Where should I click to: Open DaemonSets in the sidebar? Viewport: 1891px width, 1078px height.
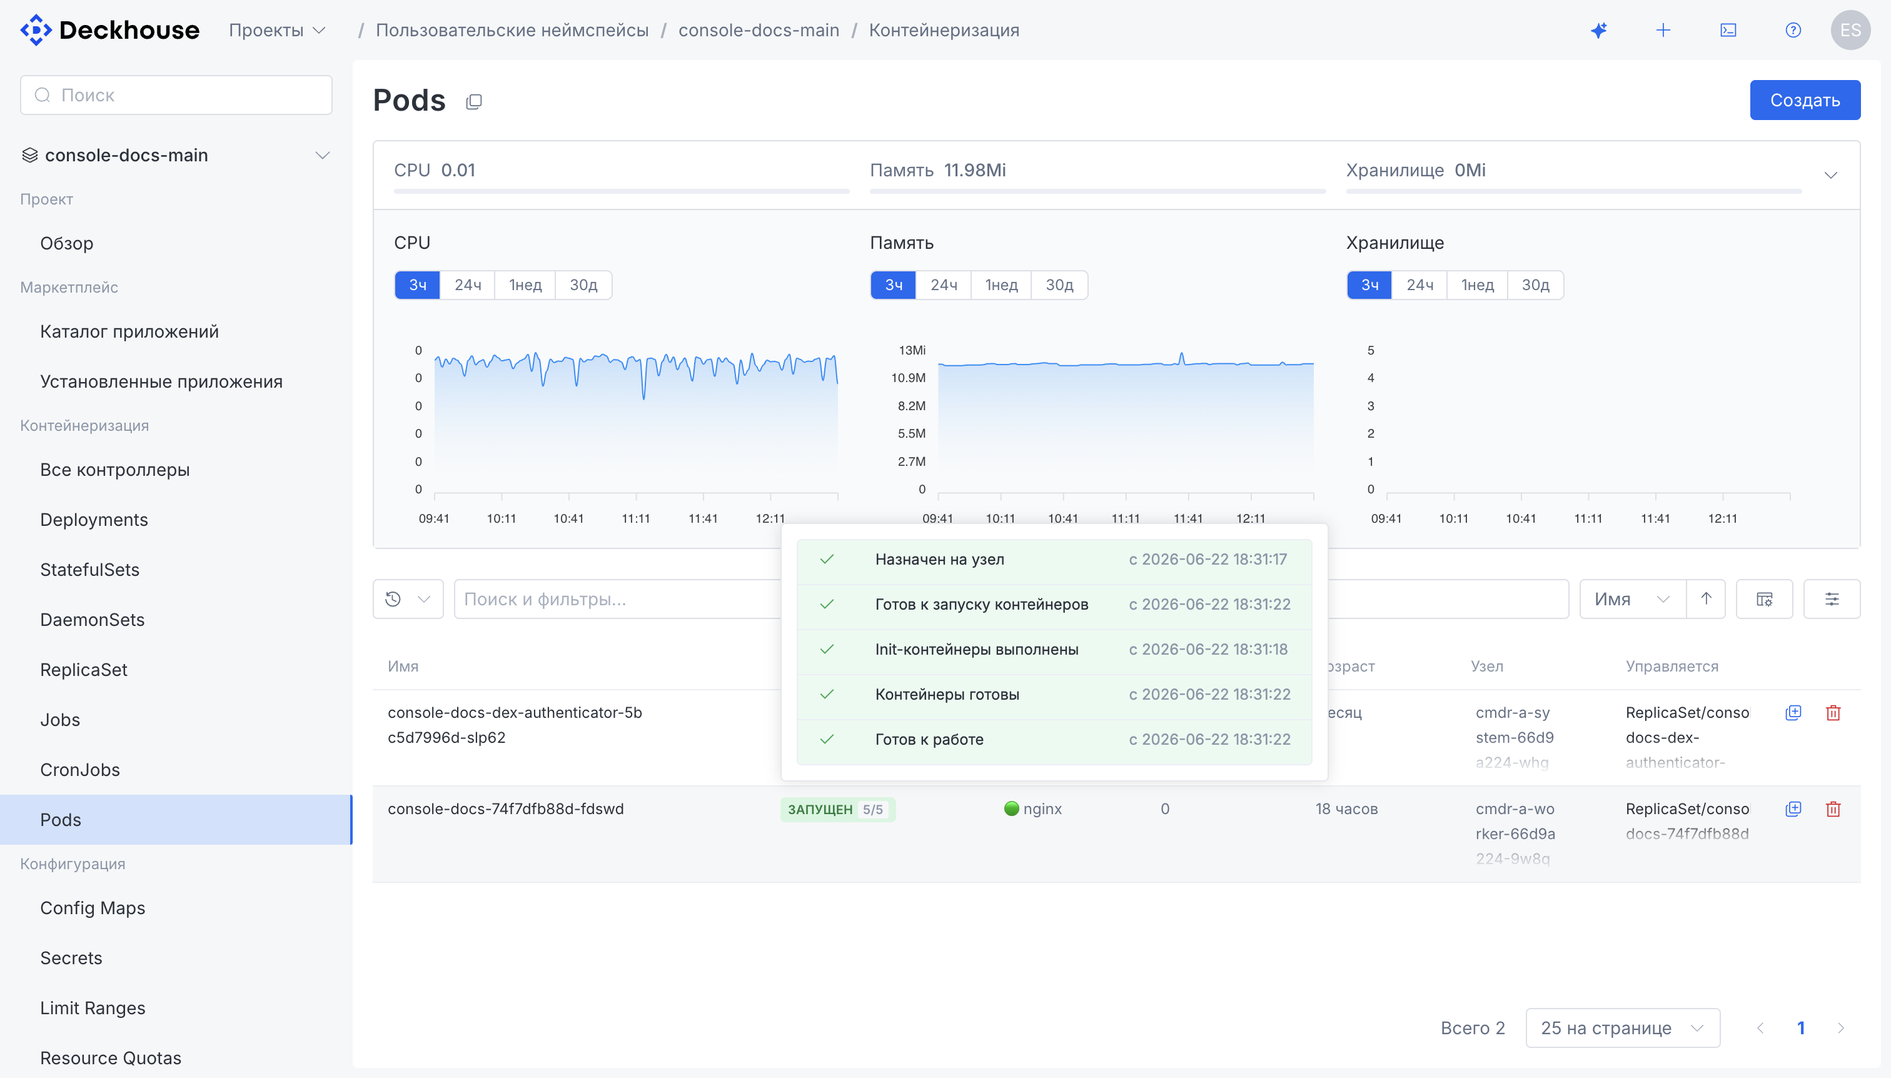tap(93, 620)
